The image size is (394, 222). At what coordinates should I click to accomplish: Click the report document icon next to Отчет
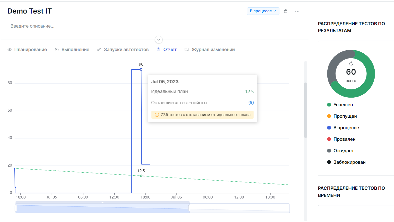tap(158, 49)
